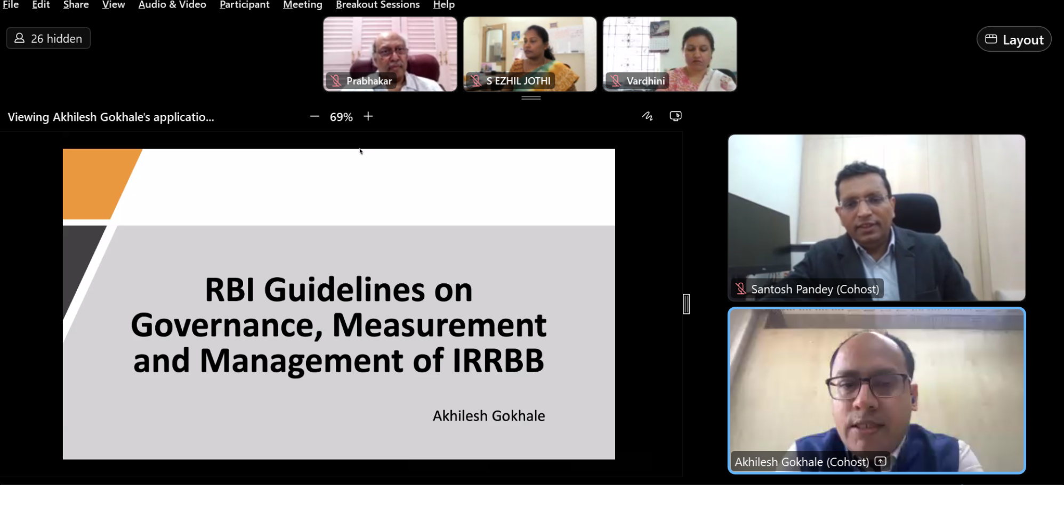The height and width of the screenshot is (532, 1064).
Task: Click the zoom in plus icon
Action: 368,117
